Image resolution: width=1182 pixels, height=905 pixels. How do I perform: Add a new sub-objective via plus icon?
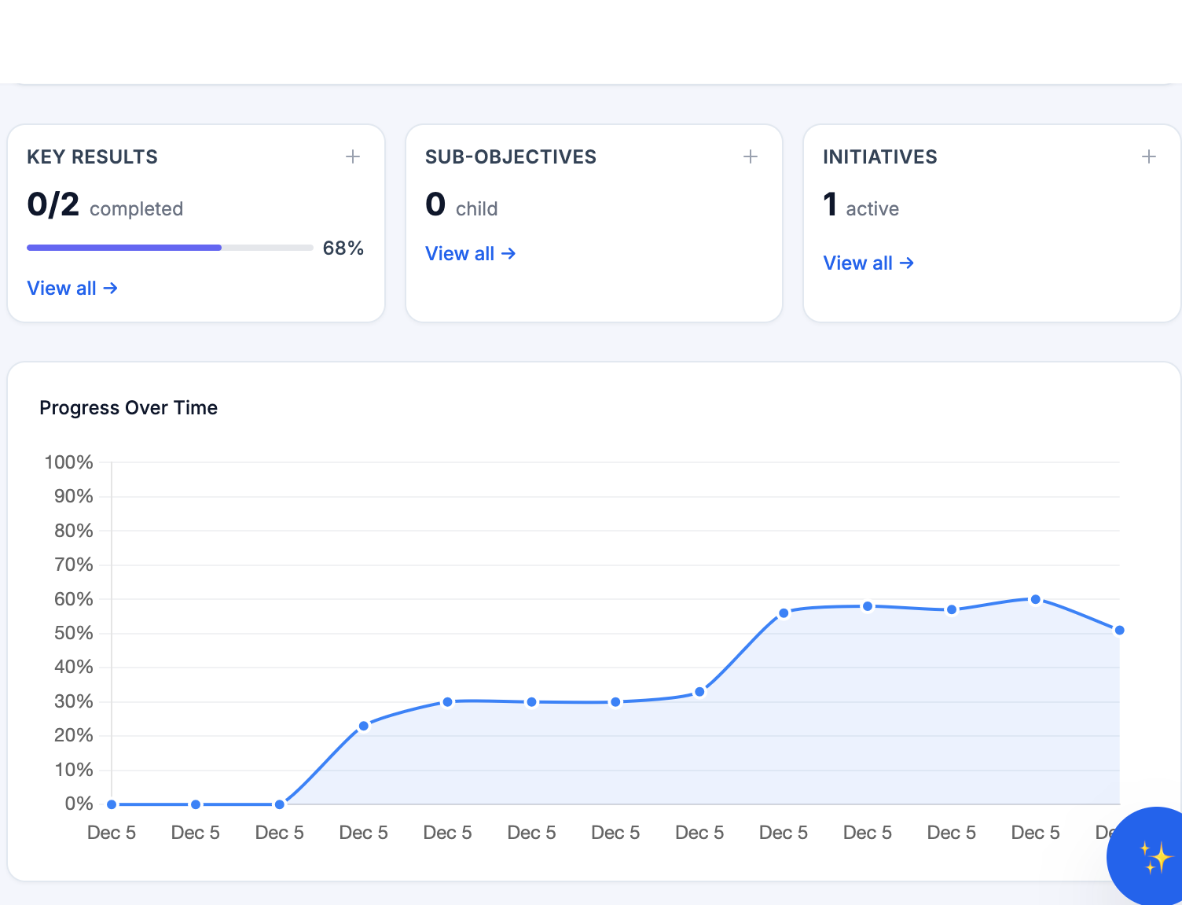pyautogui.click(x=751, y=156)
